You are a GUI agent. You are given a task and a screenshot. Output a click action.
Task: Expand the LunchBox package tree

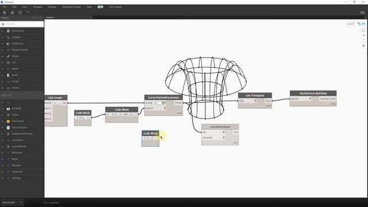click(2, 140)
